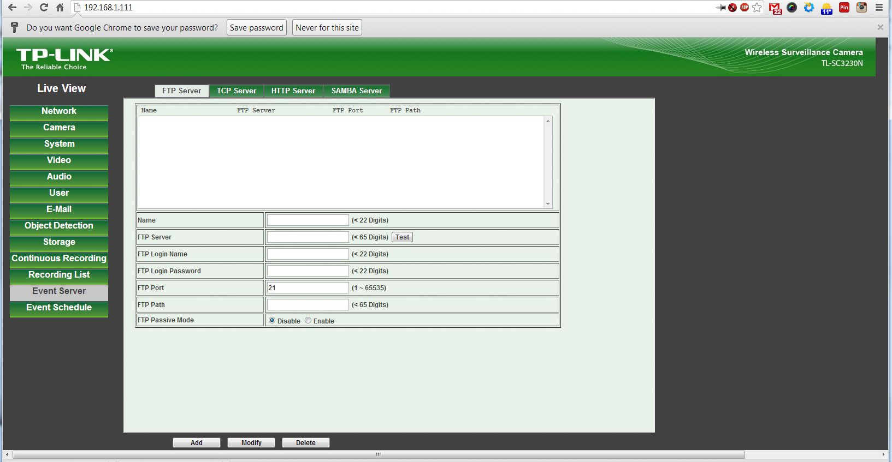Switch to the TCP Server tab
The height and width of the screenshot is (462, 892).
tap(236, 91)
